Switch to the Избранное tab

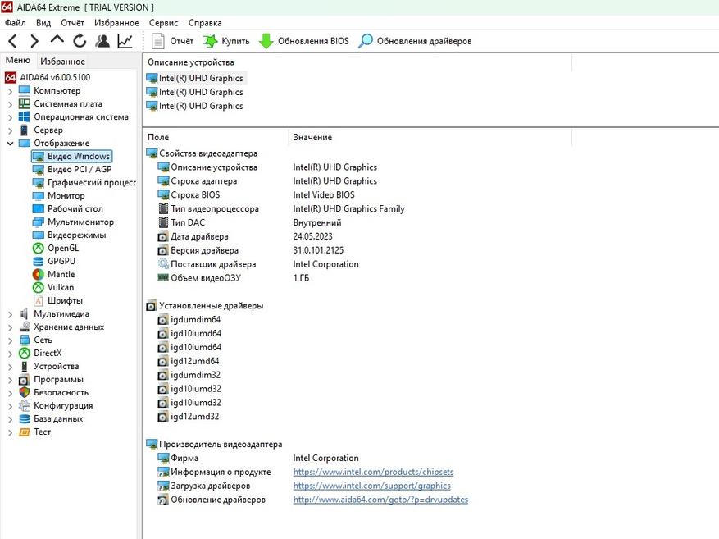62,62
